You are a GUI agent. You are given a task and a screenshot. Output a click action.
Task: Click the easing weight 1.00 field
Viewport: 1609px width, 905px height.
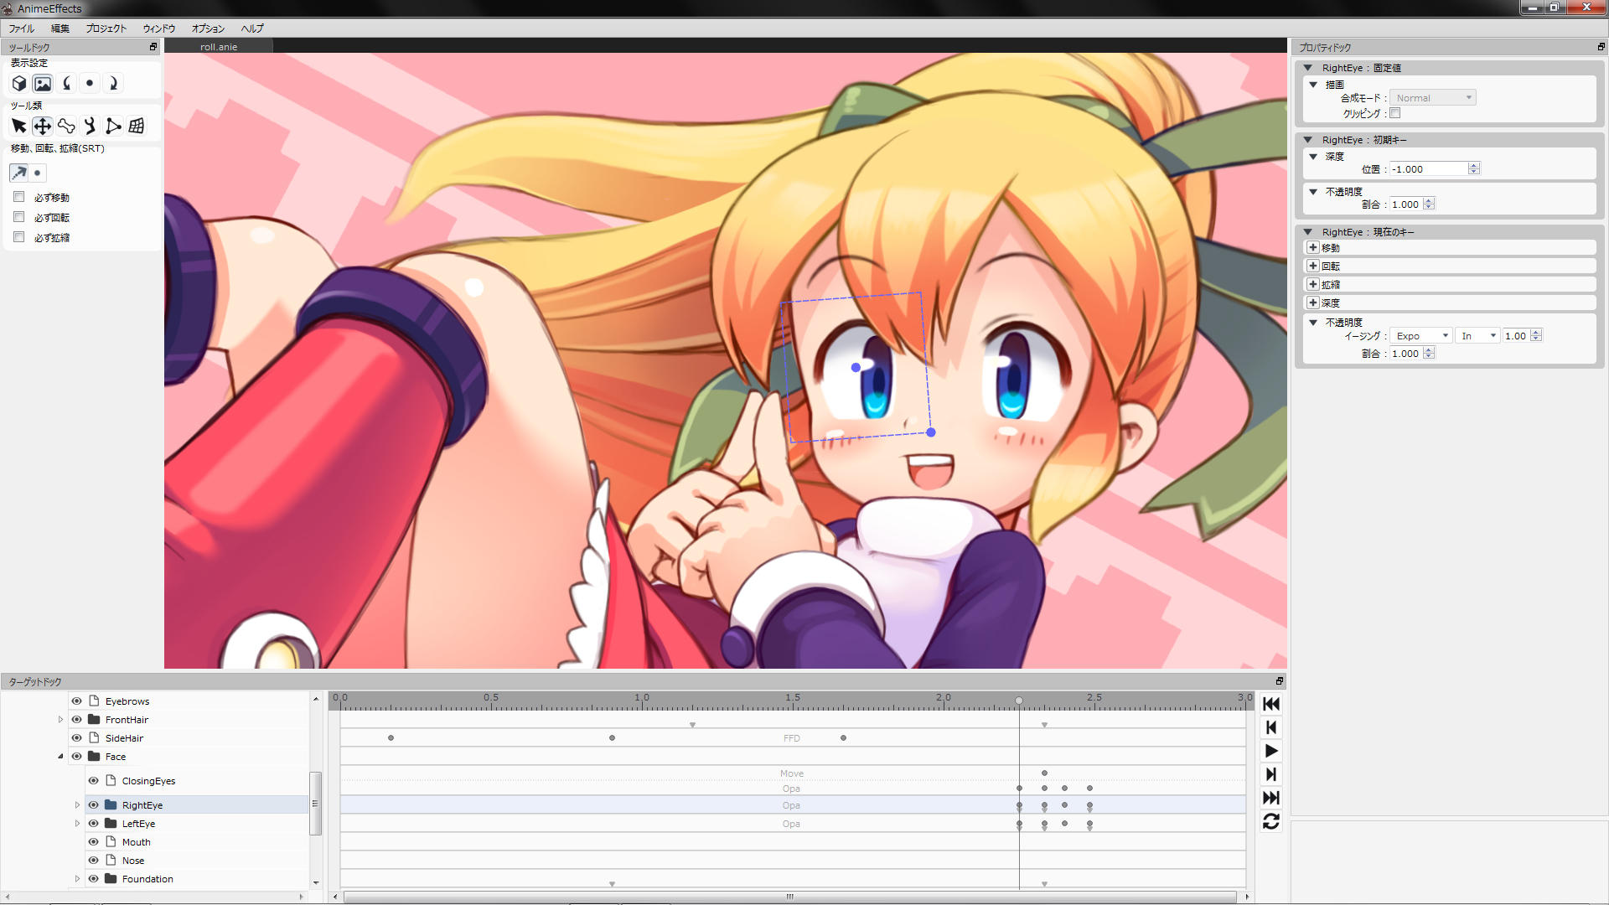[x=1516, y=336]
